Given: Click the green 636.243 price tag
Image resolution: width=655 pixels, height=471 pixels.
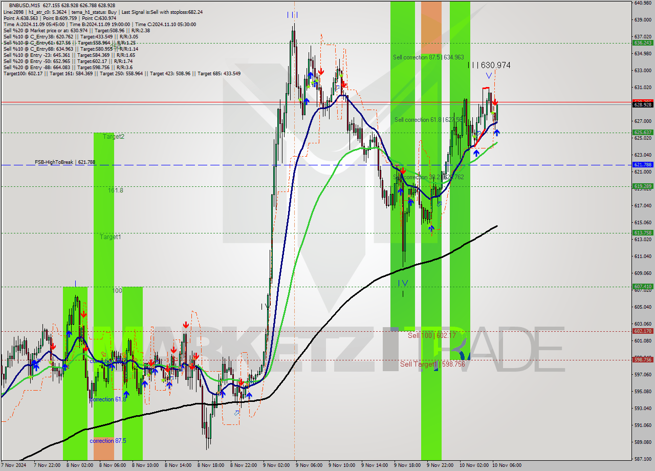Looking at the screenshot, I should click(643, 43).
